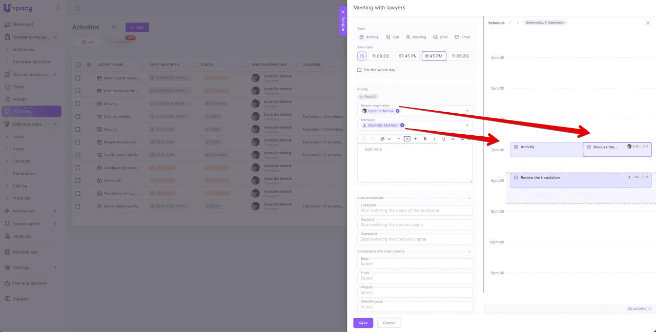Click the Lead/Deal input field
Viewport: 656px width, 332px height.
[x=415, y=211]
